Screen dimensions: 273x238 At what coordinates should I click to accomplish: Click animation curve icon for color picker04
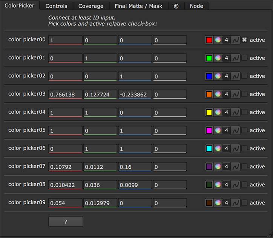[x=235, y=112]
